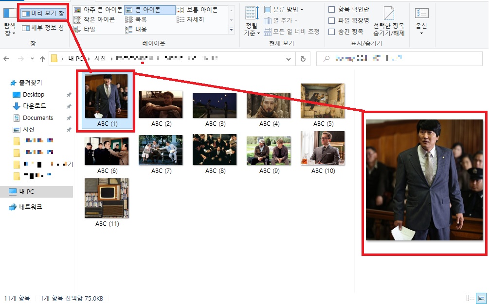This screenshot has width=489, height=304.
Task: Click 선택한 항목 숨기기/해제 button
Action: coord(389,21)
